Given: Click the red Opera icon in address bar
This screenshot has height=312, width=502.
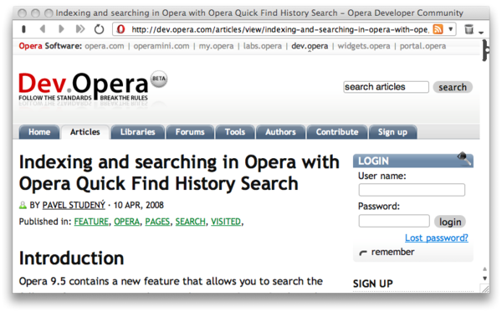Looking at the screenshot, I should 120,29.
